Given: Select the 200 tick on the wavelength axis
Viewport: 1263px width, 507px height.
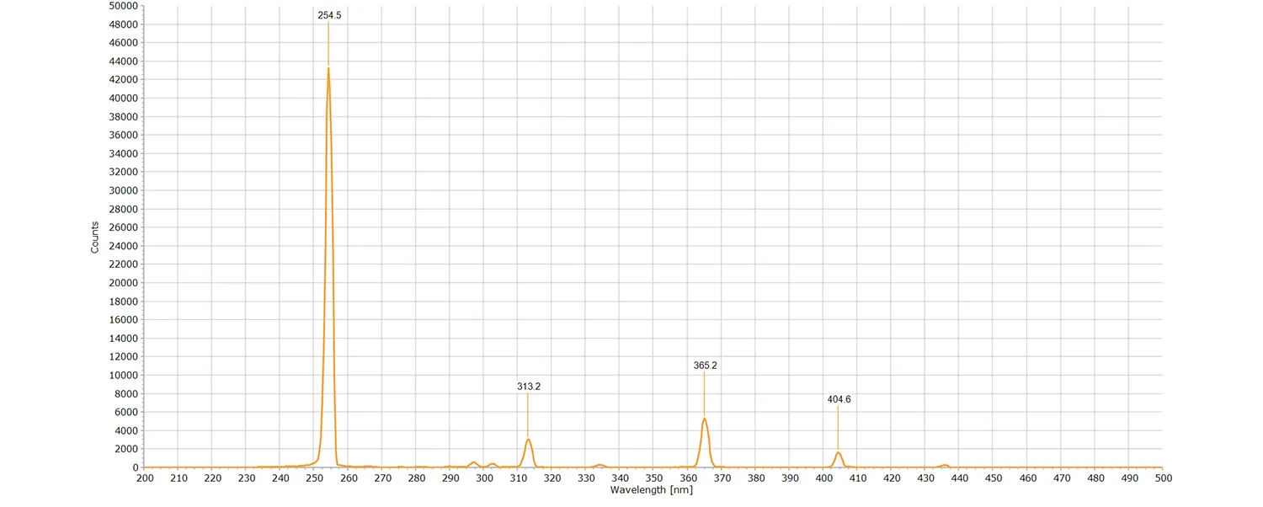Looking at the screenshot, I should pos(144,478).
